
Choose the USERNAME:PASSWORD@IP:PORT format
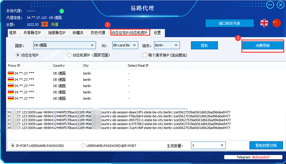(83, 146)
